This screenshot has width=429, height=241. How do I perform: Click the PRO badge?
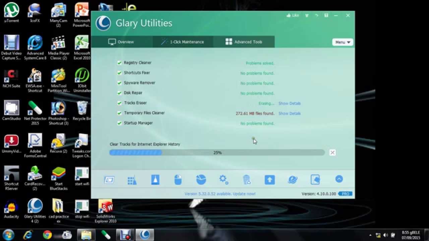345,194
